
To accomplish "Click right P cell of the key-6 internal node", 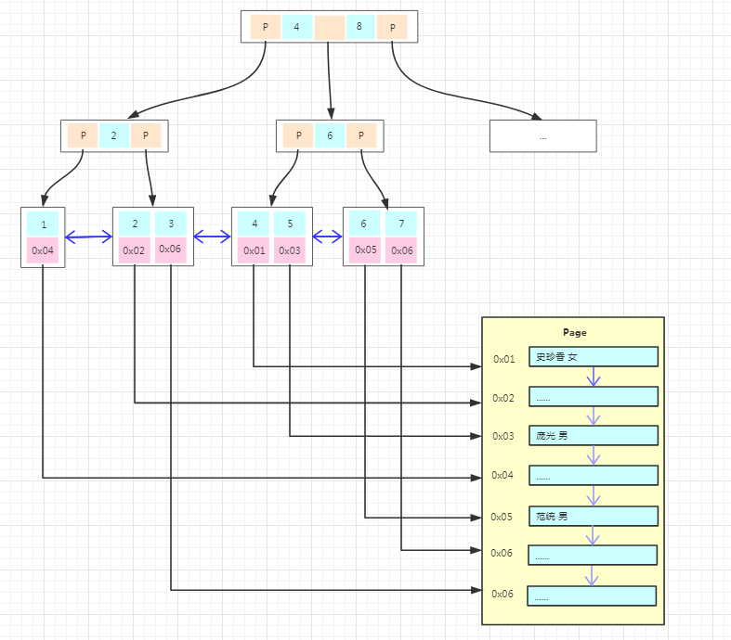I will [x=361, y=135].
